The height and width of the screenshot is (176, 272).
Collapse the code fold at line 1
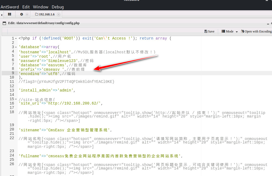pyautogui.click(x=16, y=38)
